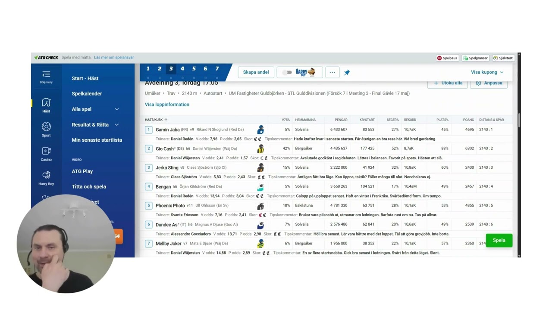552x310 pixels.
Task: Open Min senaste startlista
Action: [x=97, y=140]
